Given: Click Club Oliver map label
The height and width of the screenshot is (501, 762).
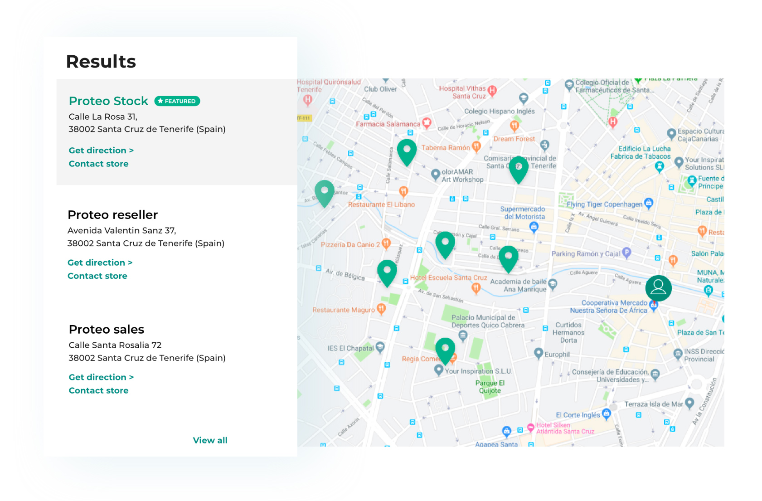Looking at the screenshot, I should tap(380, 89).
